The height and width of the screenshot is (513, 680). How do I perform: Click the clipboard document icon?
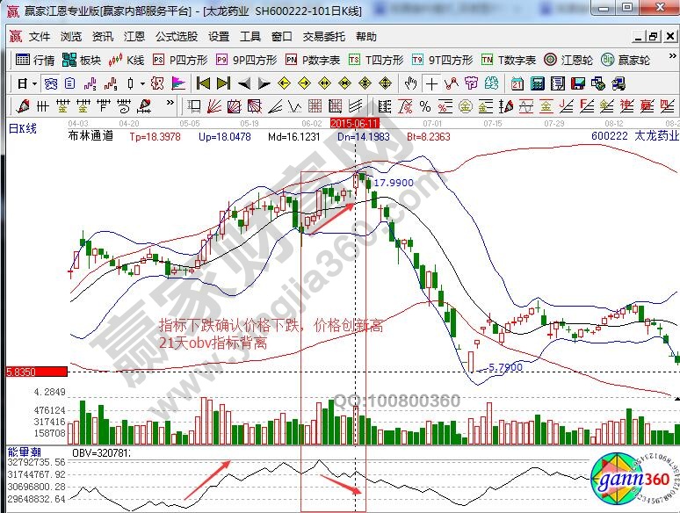tap(69, 83)
